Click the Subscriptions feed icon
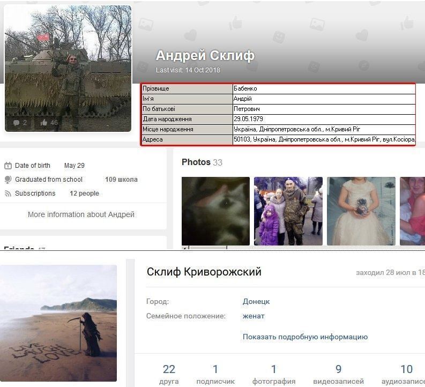 8,193
